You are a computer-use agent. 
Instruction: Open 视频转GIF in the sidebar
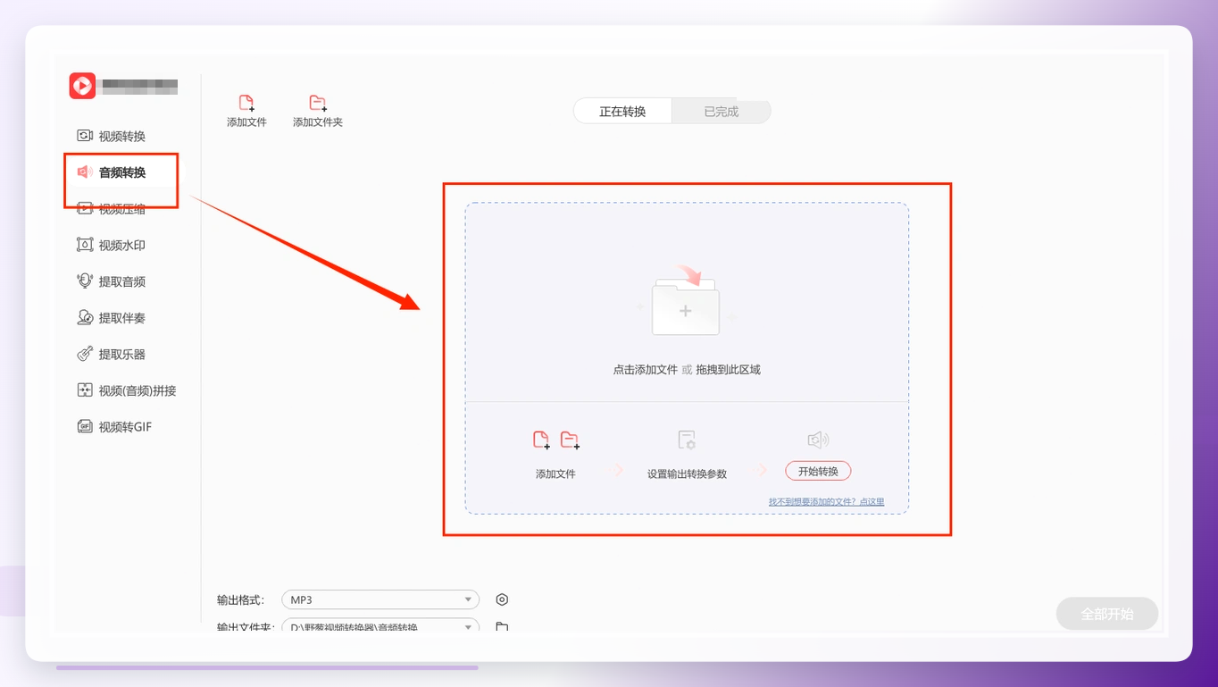[x=114, y=427]
